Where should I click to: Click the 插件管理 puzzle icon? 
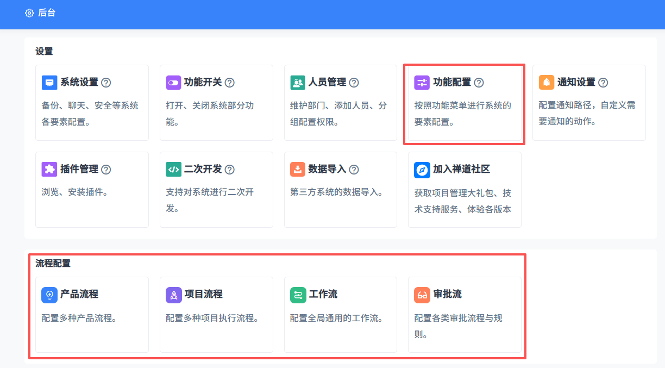point(49,169)
